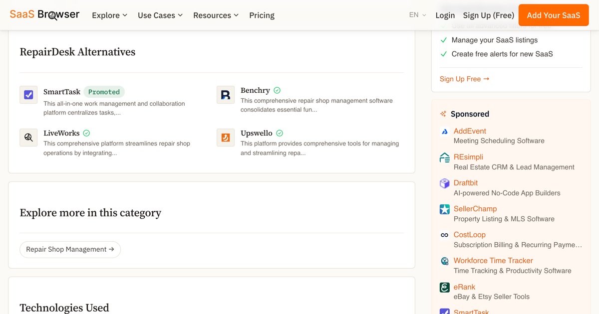Open the CostLoop sponsored link
This screenshot has height=314, width=599.
470,235
